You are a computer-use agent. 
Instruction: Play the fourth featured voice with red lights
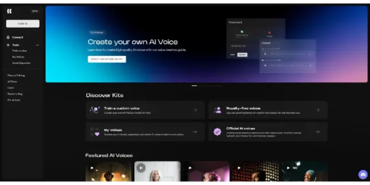[x=239, y=168]
